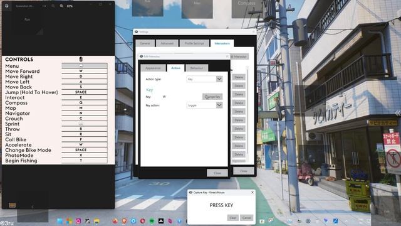401x226 pixels.
Task: Click Close in the Edit Interactor dialog
Action: [217, 173]
